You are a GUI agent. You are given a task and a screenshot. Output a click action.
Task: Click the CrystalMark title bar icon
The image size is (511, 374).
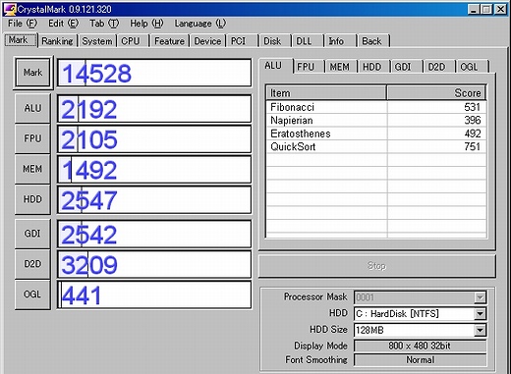click(10, 9)
